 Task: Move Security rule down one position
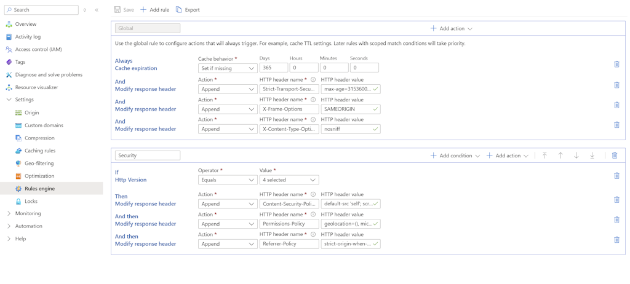click(576, 156)
